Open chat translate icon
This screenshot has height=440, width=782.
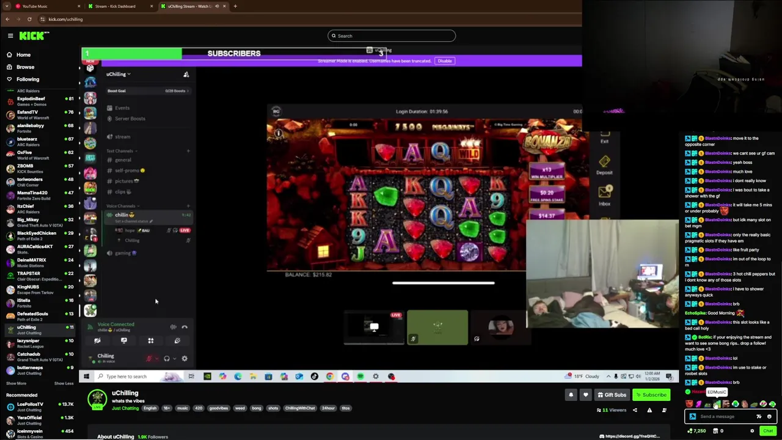[x=759, y=417]
